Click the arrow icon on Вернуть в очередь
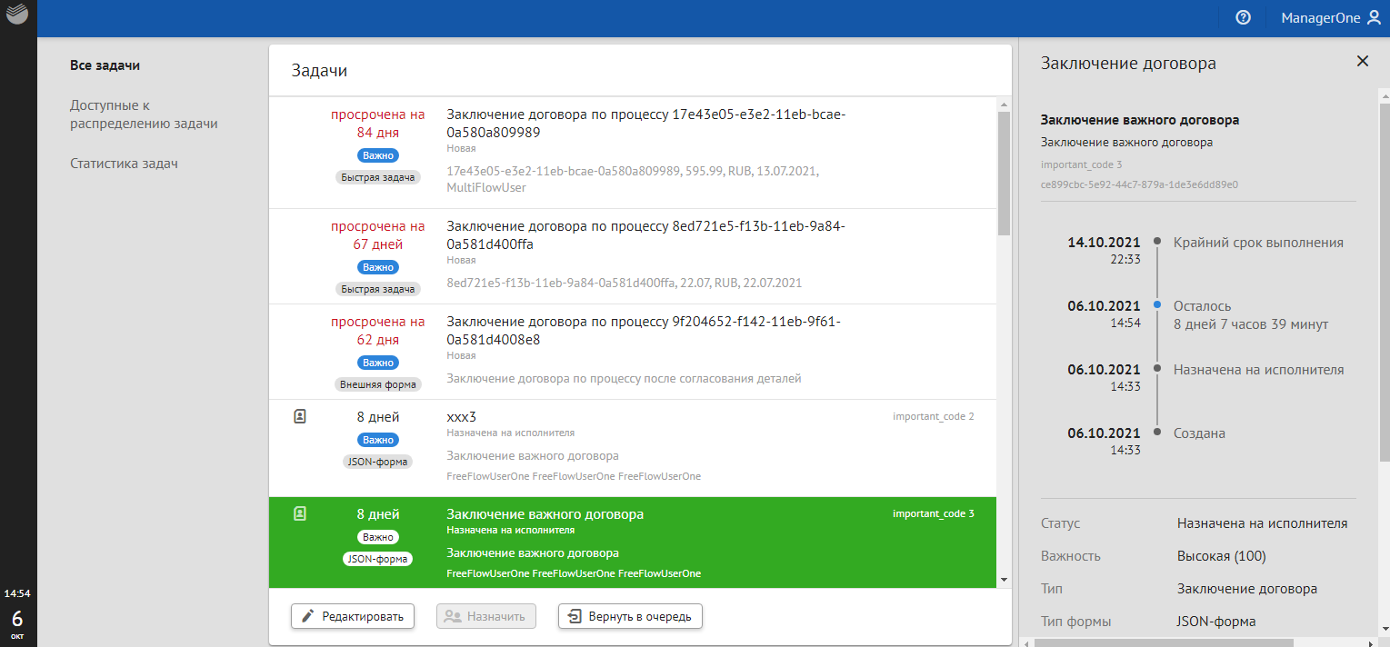Image resolution: width=1390 pixels, height=647 pixels. [x=575, y=616]
